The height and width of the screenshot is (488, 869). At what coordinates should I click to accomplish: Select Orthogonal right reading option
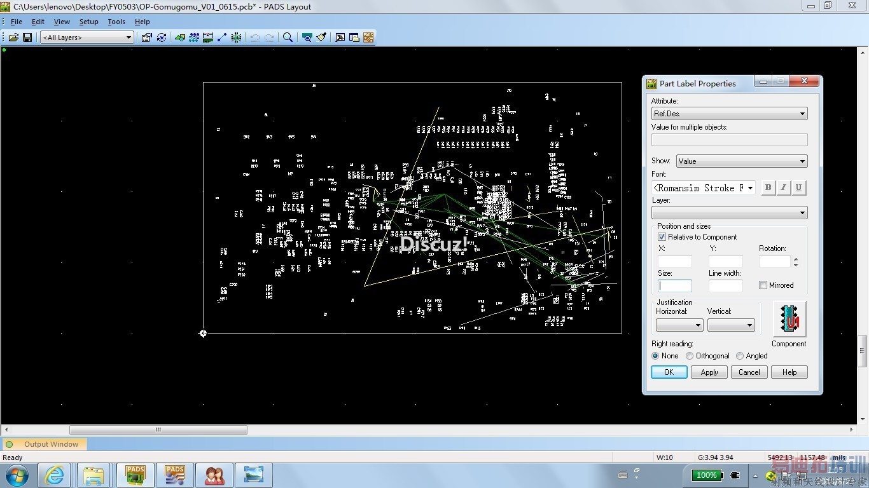point(690,356)
